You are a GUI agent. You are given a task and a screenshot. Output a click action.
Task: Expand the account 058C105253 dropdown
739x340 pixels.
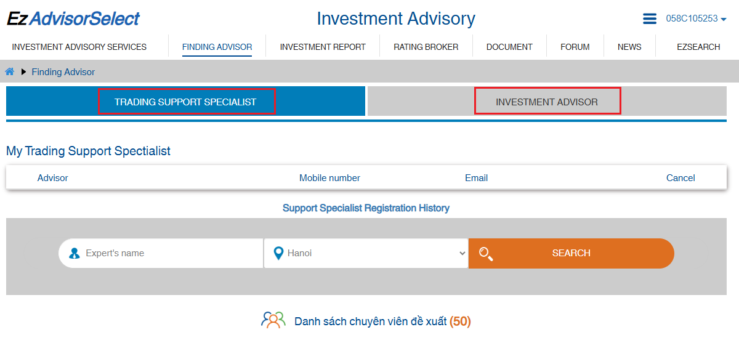tap(696, 18)
